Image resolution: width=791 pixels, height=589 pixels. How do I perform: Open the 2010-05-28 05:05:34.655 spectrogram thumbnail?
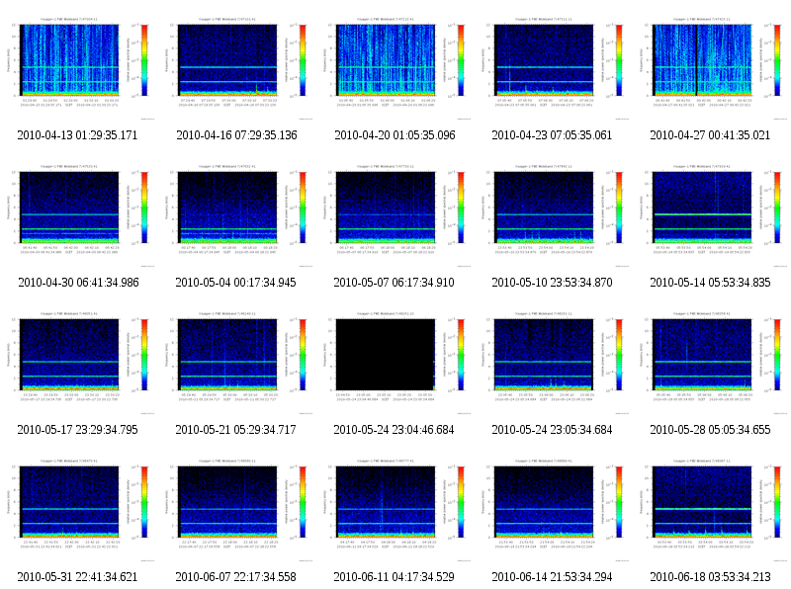(711, 362)
